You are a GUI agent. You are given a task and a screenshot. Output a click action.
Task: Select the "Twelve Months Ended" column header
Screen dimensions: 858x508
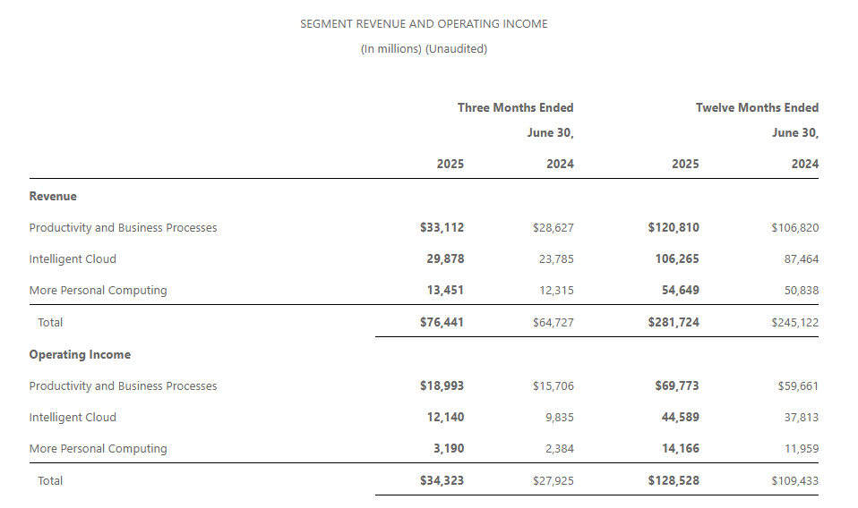[757, 107]
